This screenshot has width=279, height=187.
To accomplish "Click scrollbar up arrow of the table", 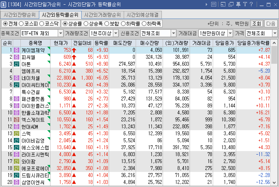I will point(274,43).
